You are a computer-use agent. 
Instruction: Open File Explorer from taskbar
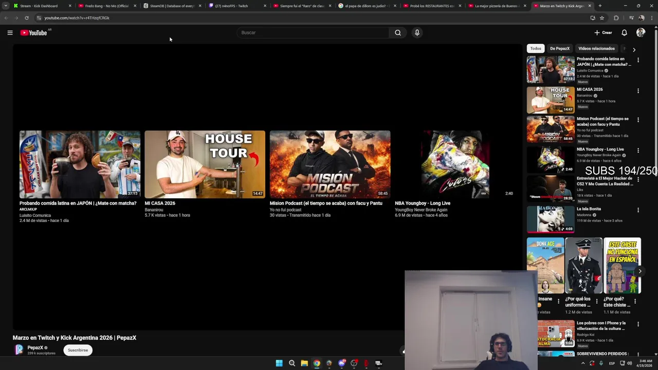coord(304,363)
